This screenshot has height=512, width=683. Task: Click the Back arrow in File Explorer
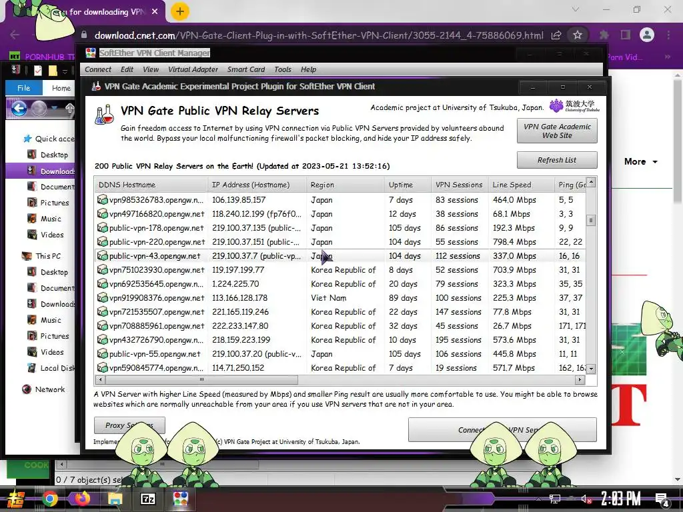tap(19, 109)
